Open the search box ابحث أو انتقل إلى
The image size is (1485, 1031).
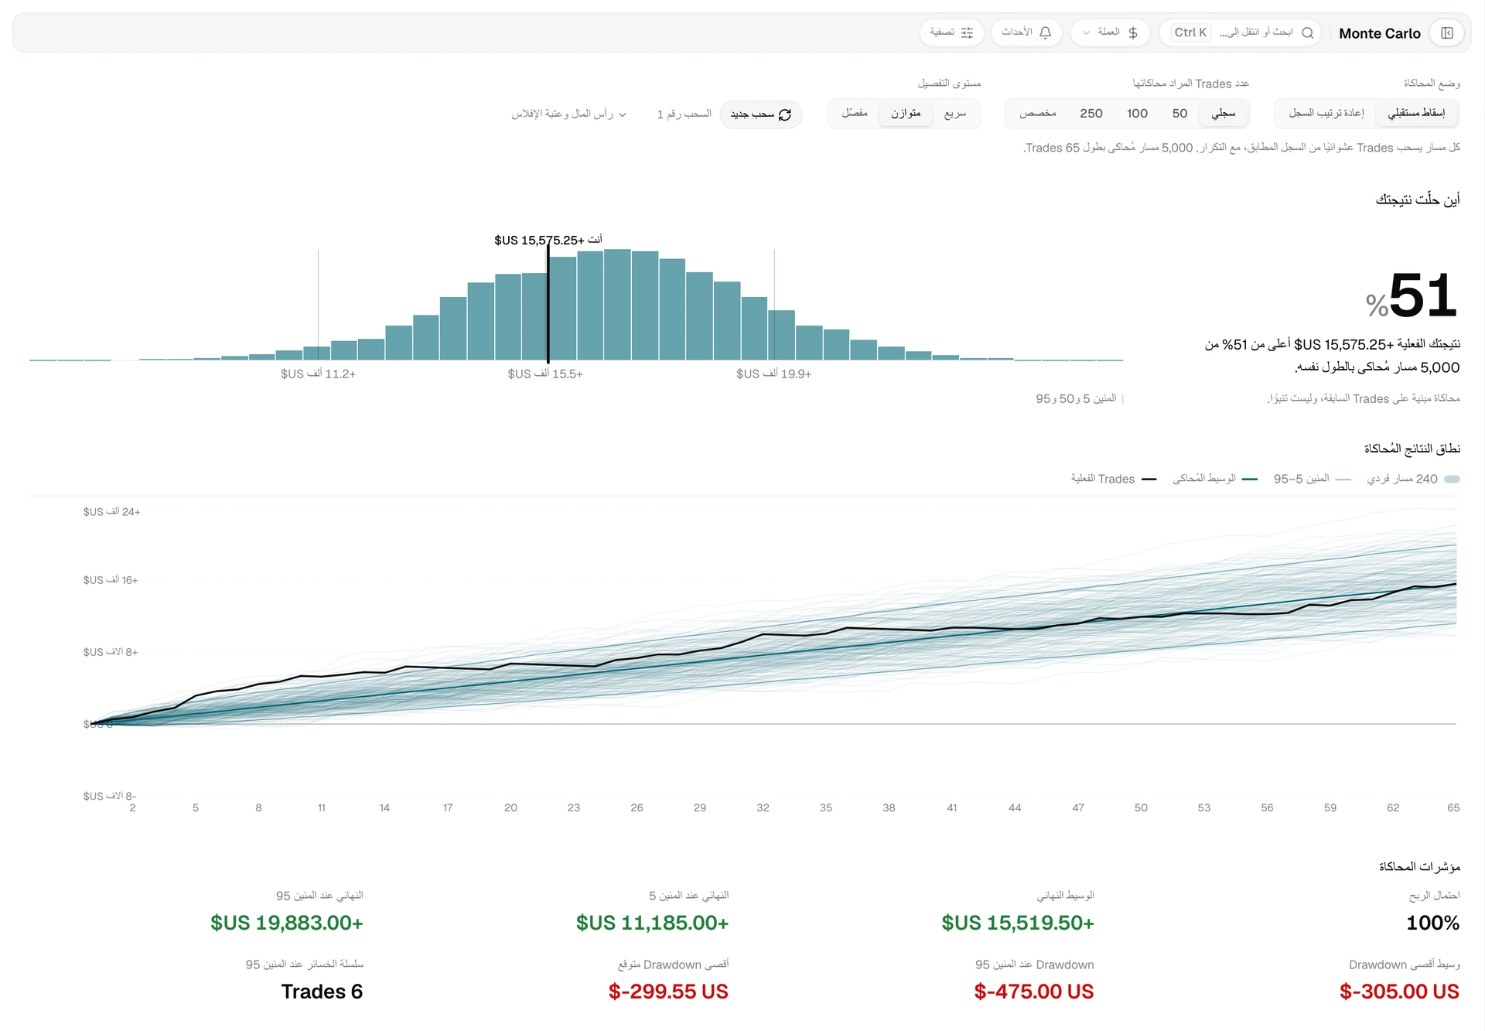tap(1240, 32)
